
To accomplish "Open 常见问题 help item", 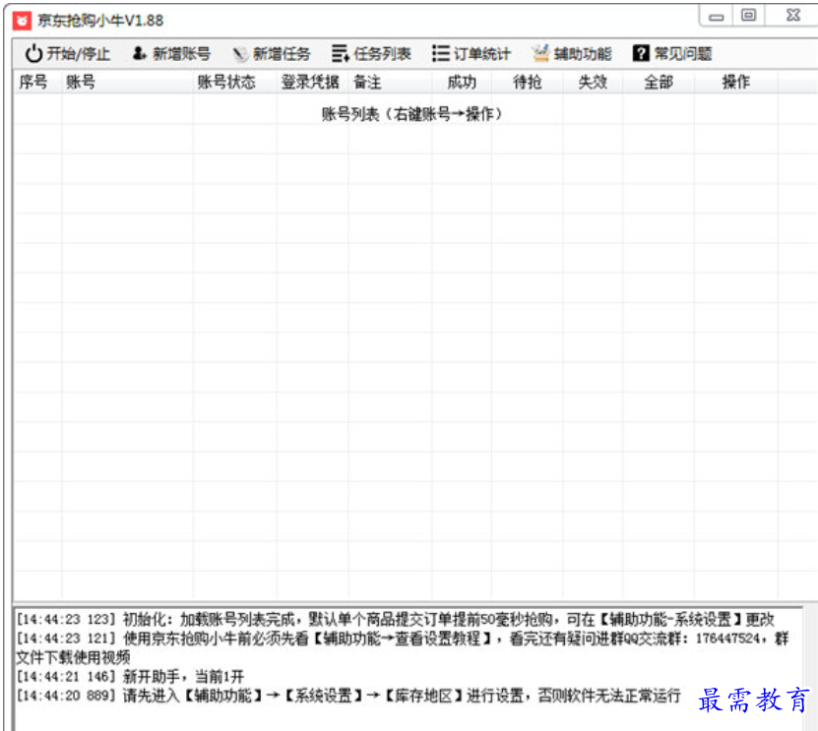I will point(672,53).
